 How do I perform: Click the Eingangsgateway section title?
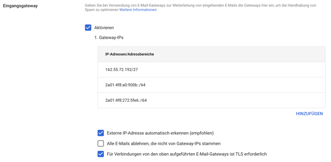click(x=20, y=6)
